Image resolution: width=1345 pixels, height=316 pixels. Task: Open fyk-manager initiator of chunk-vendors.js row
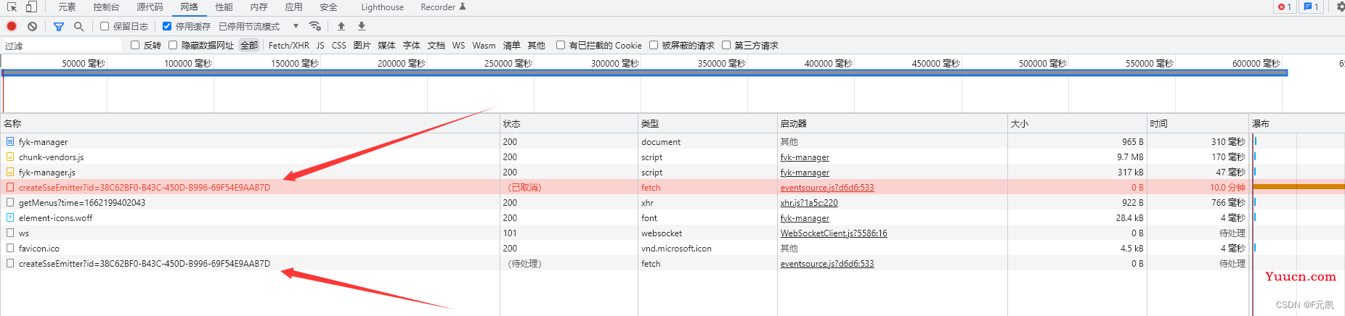click(805, 157)
